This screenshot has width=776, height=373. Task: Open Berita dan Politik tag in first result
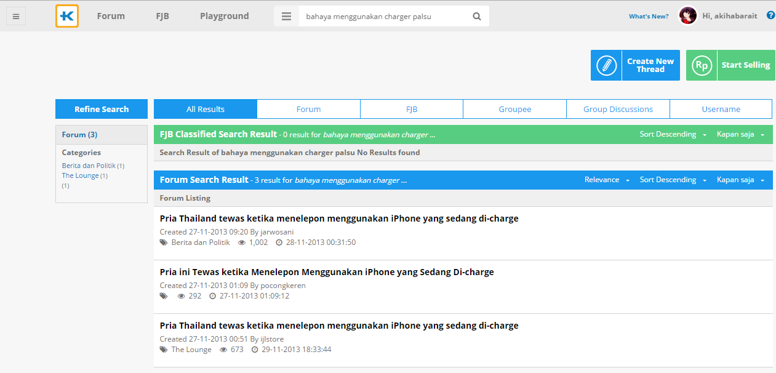tap(201, 243)
